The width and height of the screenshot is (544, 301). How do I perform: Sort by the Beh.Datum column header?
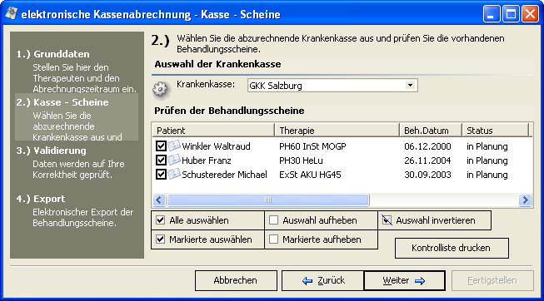point(431,131)
